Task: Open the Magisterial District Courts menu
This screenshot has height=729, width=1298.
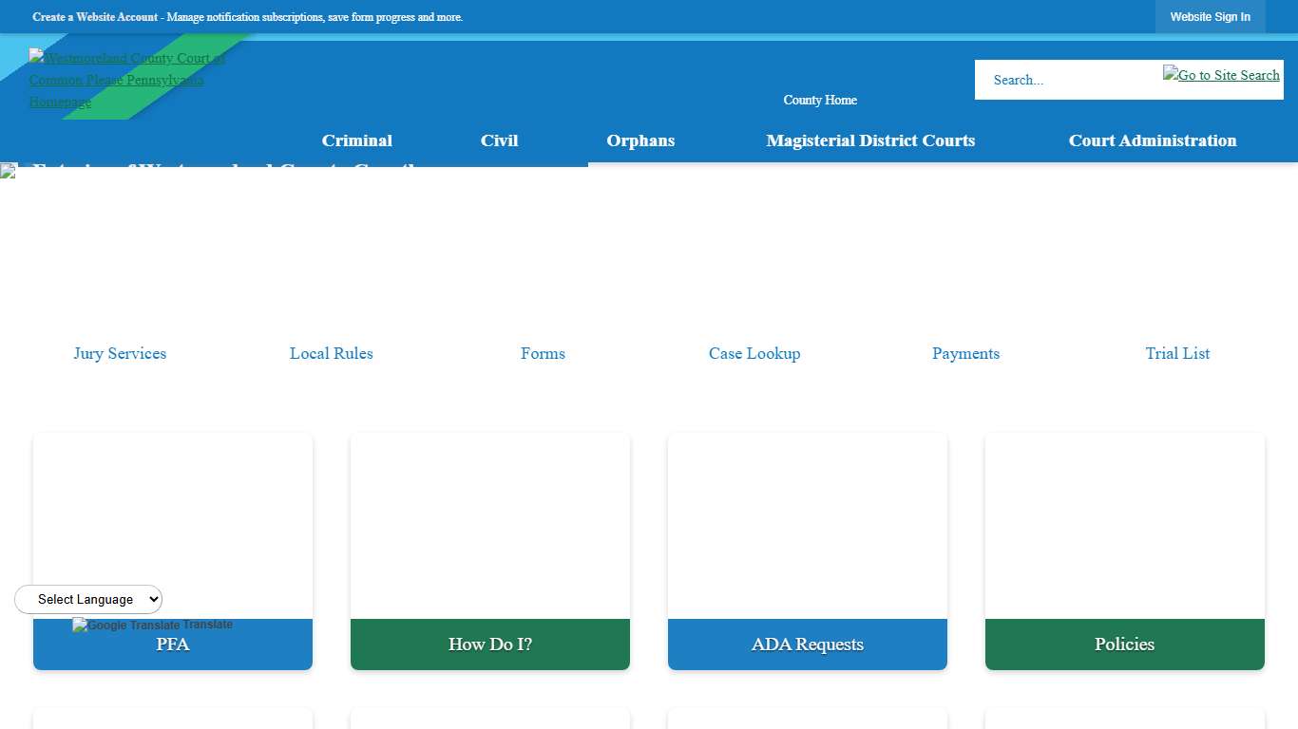Action: point(870,140)
